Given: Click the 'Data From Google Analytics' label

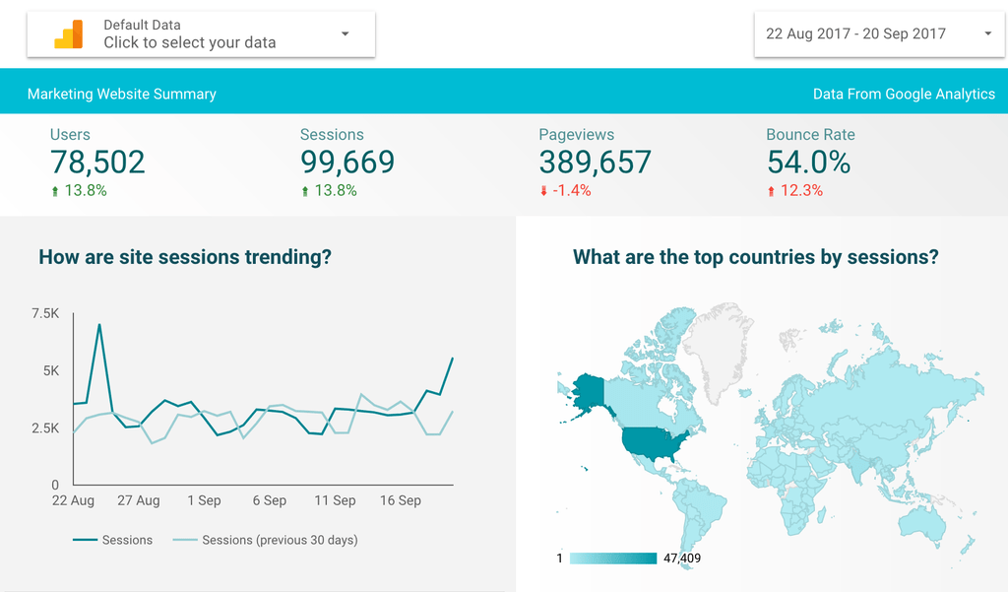Looking at the screenshot, I should [x=904, y=94].
